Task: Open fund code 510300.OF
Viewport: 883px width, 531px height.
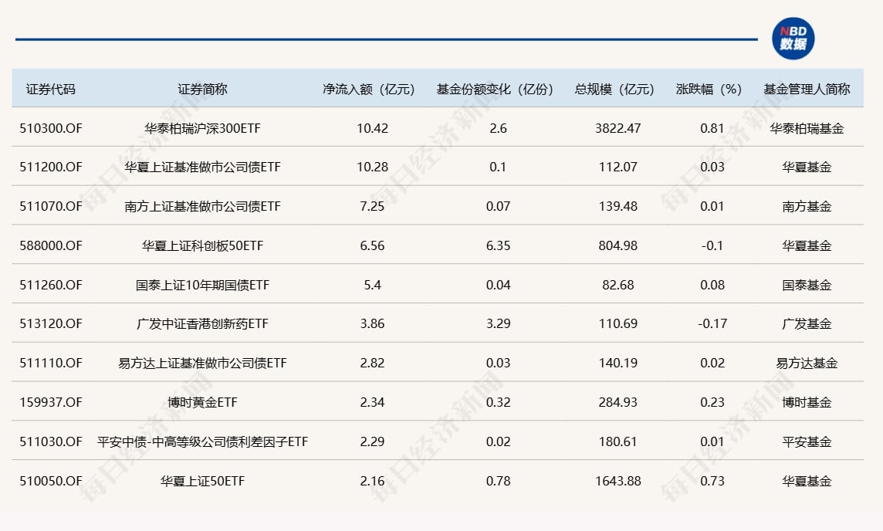Action: click(52, 127)
